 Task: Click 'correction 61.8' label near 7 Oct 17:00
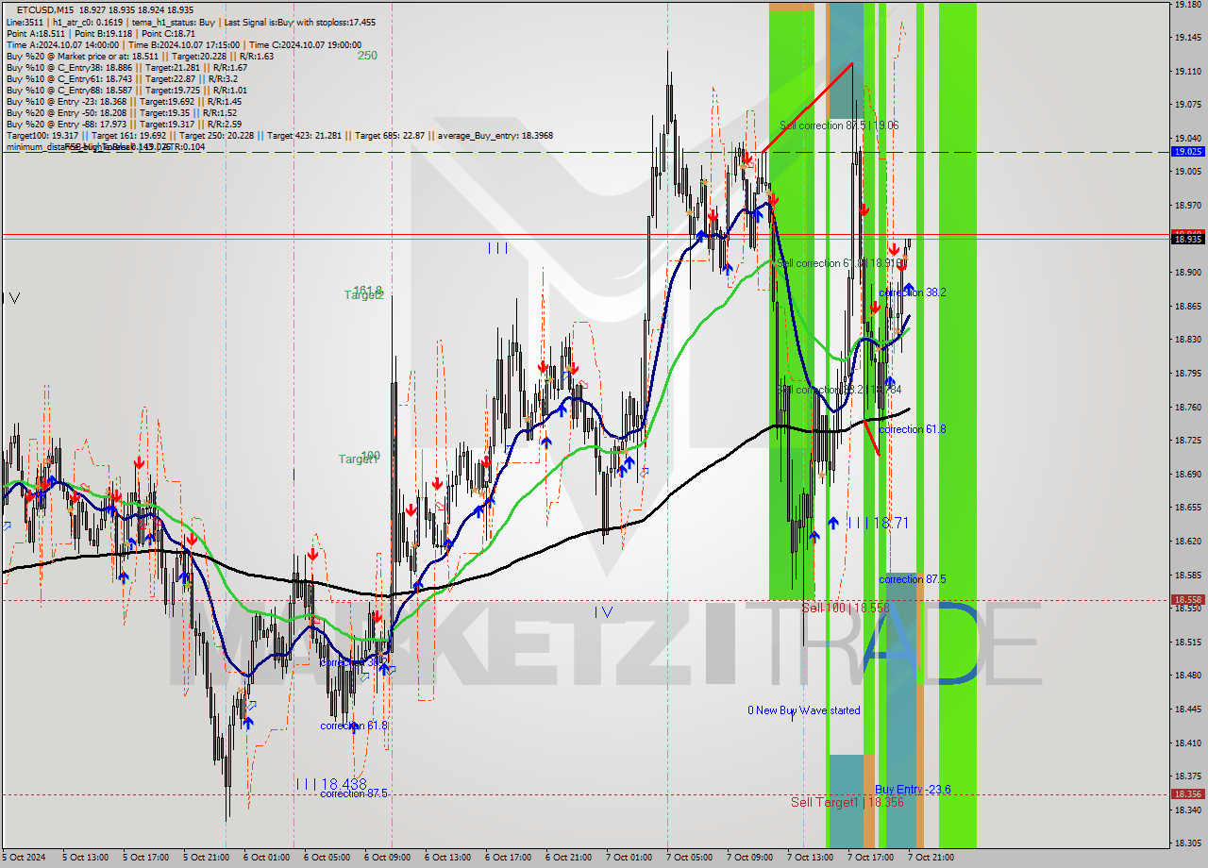click(x=913, y=429)
